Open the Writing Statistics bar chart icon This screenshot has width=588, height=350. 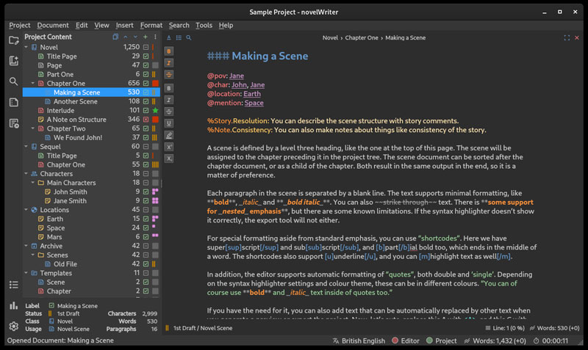tap(14, 305)
